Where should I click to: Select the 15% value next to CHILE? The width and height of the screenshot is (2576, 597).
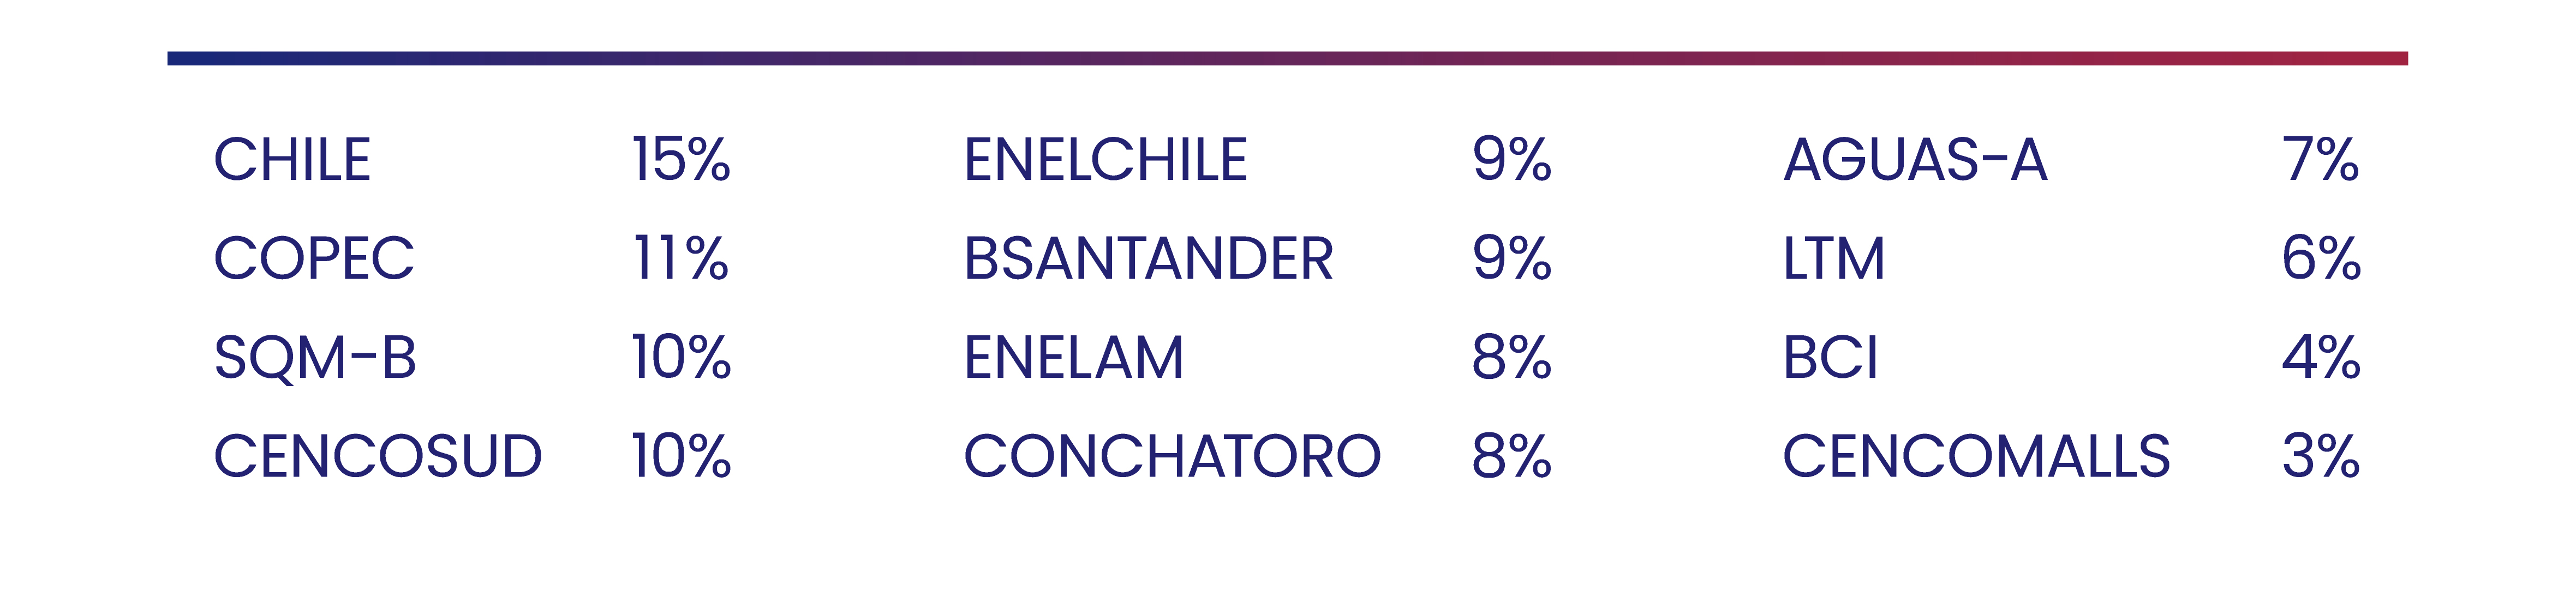[681, 160]
